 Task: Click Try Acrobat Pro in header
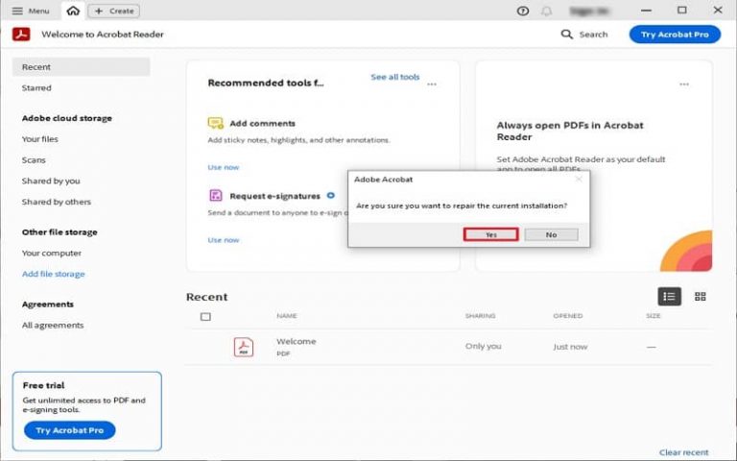coord(675,34)
